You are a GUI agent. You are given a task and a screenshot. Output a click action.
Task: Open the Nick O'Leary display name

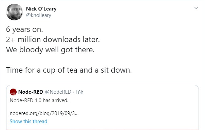point(41,9)
